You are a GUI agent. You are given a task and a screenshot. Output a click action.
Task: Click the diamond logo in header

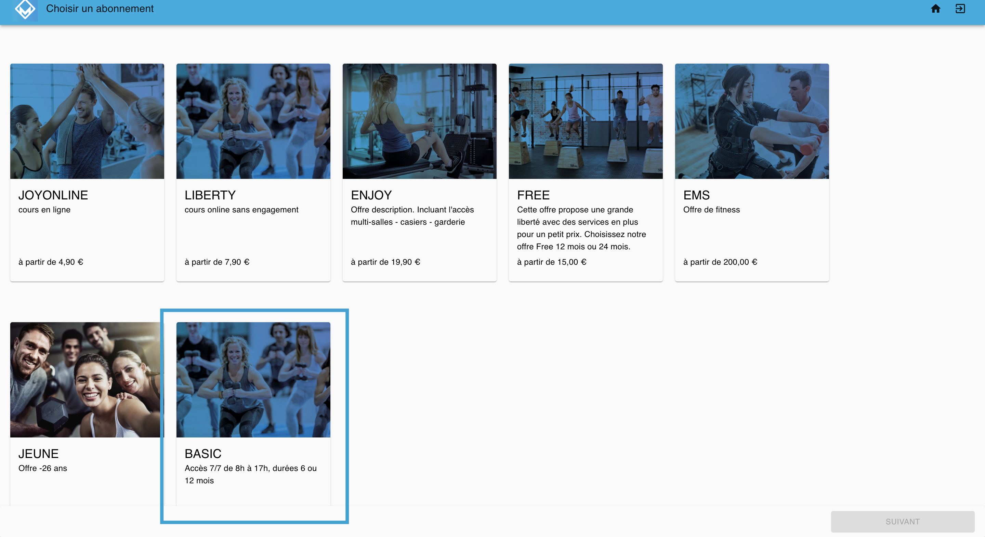pos(25,9)
